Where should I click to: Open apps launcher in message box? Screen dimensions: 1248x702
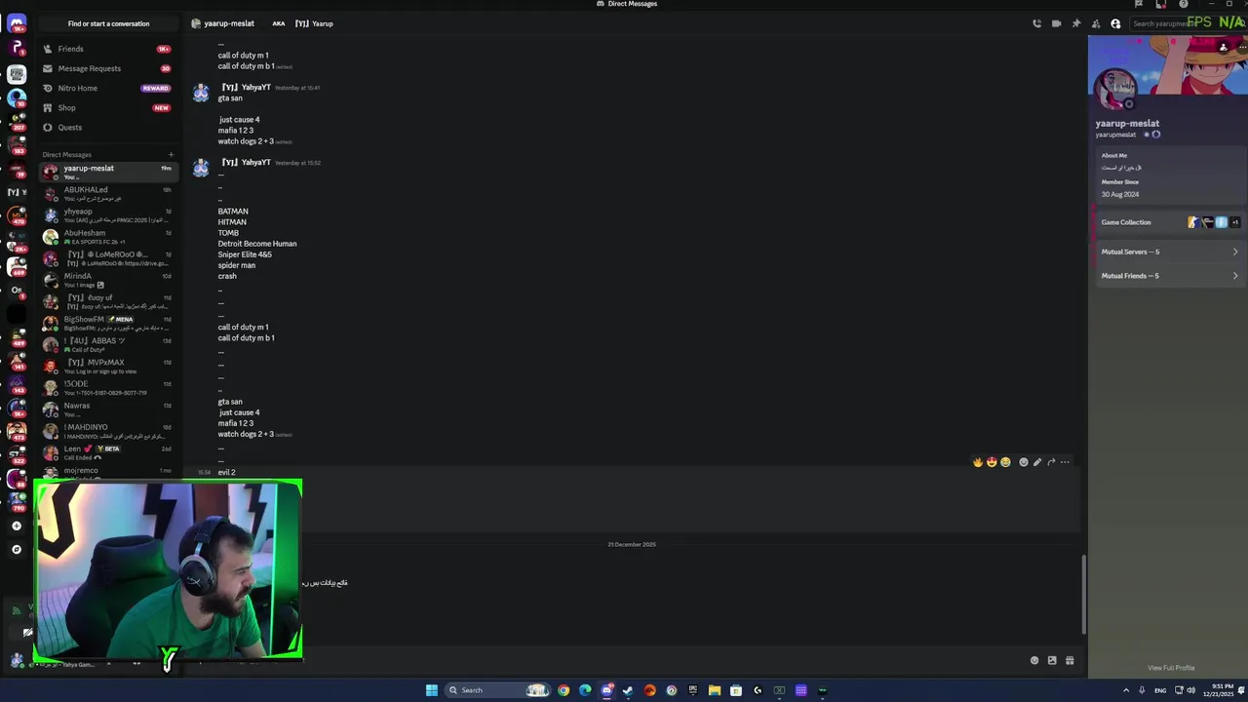(x=1070, y=660)
